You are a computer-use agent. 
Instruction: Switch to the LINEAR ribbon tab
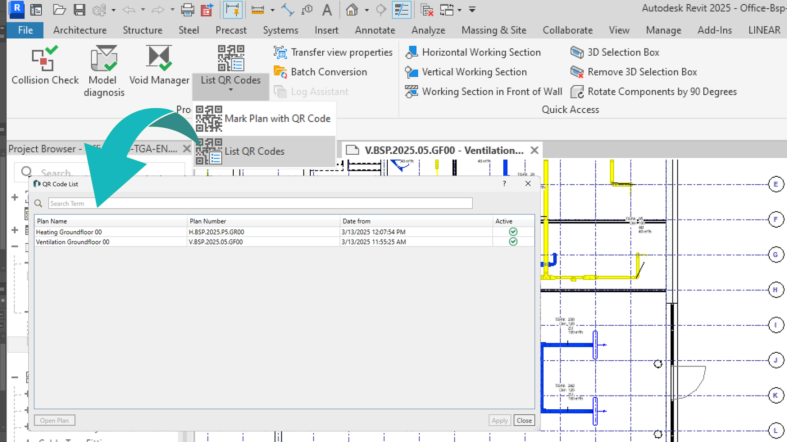pos(764,30)
